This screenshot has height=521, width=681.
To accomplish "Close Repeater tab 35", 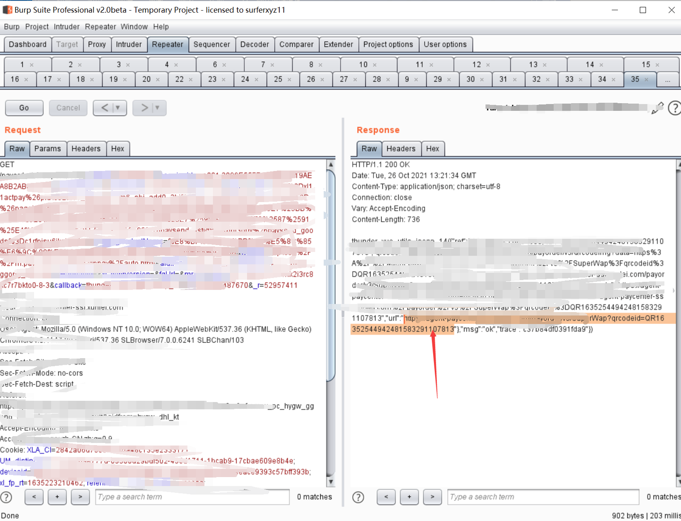I will click(x=647, y=80).
